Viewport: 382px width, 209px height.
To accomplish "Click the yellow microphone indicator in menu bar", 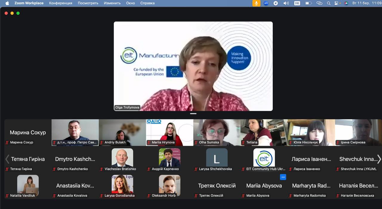I will point(256,3).
